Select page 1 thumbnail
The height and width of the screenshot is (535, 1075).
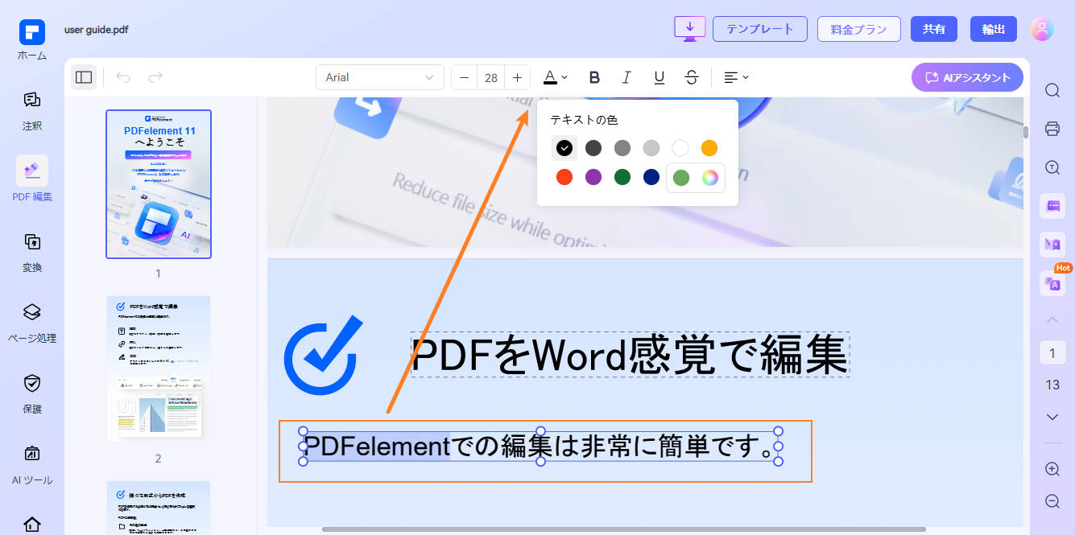tap(159, 184)
